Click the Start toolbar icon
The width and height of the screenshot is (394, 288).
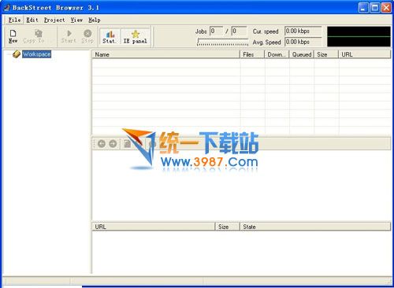click(69, 33)
